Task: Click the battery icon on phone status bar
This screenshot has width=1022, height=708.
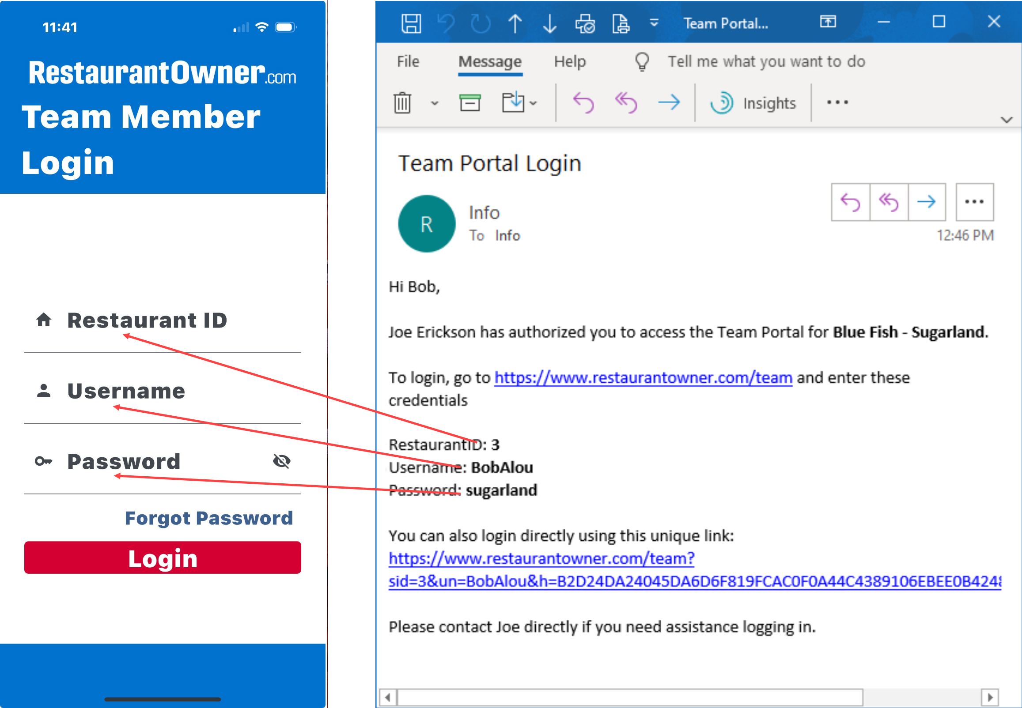Action: click(x=286, y=27)
